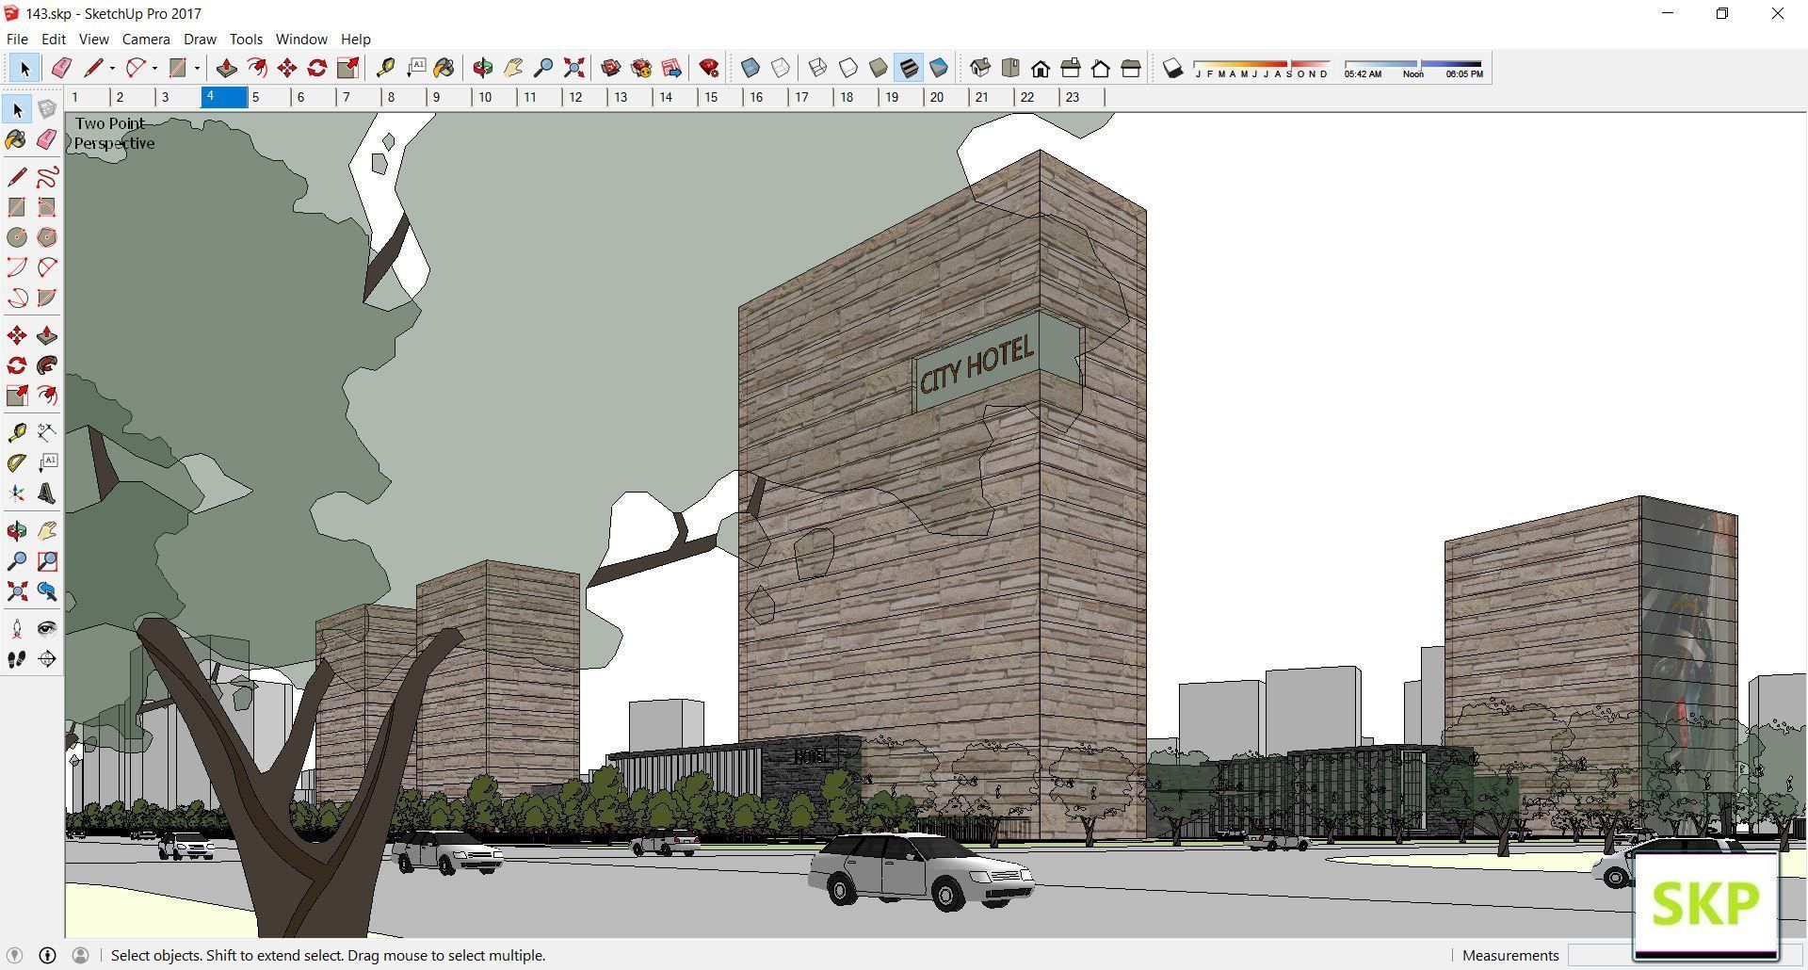Screen dimensions: 1808x970
Task: Switch to Left view
Action: (1131, 68)
